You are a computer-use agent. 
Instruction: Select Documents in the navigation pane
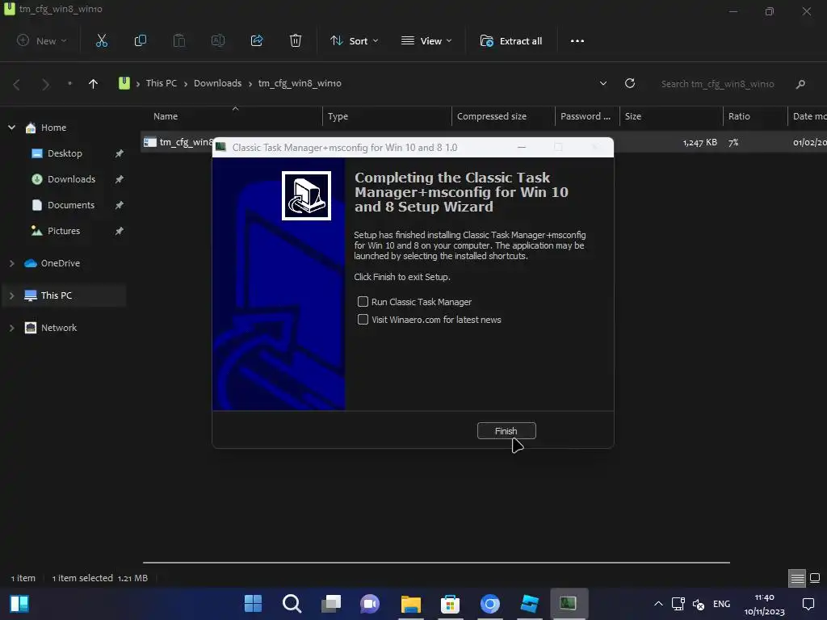[x=71, y=205]
